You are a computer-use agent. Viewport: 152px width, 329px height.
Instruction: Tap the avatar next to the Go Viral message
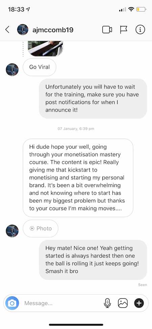click(12, 70)
